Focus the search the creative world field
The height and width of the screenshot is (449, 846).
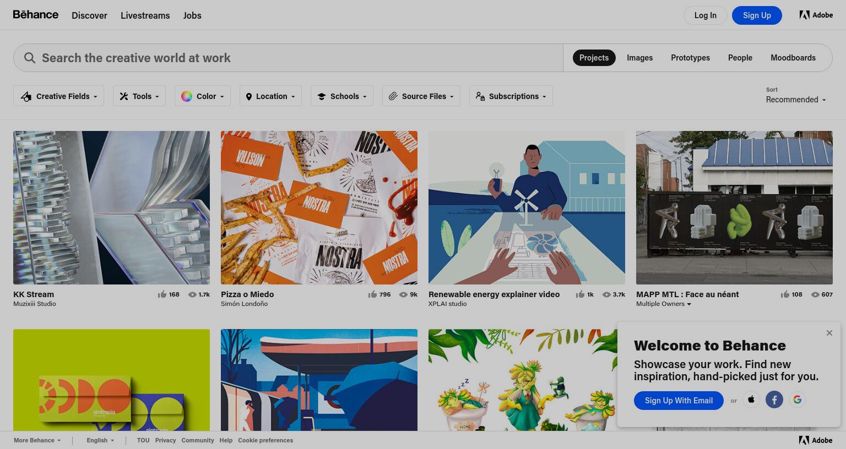click(x=288, y=58)
